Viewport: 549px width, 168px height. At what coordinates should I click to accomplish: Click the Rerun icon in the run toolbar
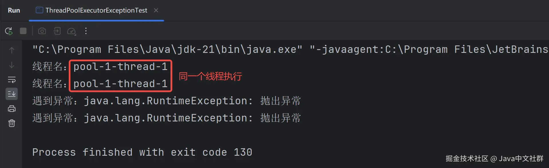[9, 31]
